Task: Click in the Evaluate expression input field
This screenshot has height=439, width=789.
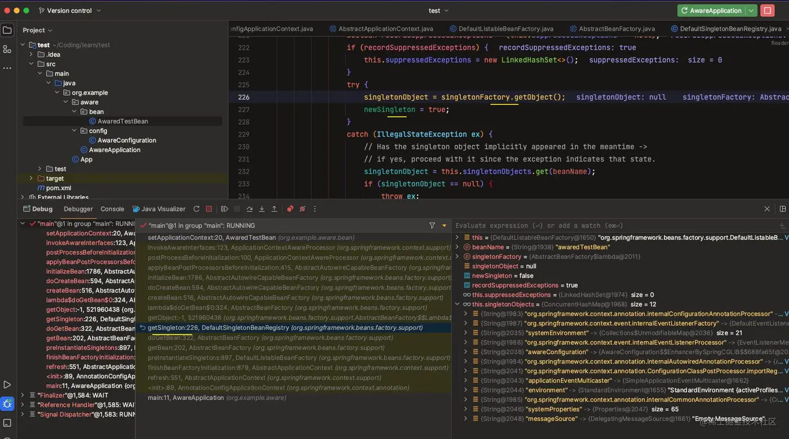Action: click(x=614, y=225)
